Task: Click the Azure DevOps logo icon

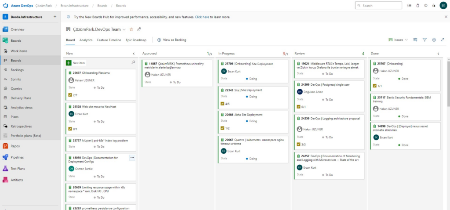Action: click(x=5, y=5)
